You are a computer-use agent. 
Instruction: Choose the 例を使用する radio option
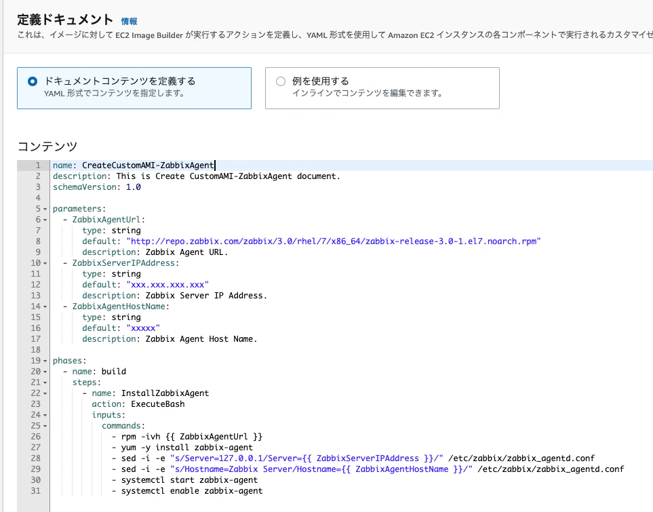tap(281, 81)
